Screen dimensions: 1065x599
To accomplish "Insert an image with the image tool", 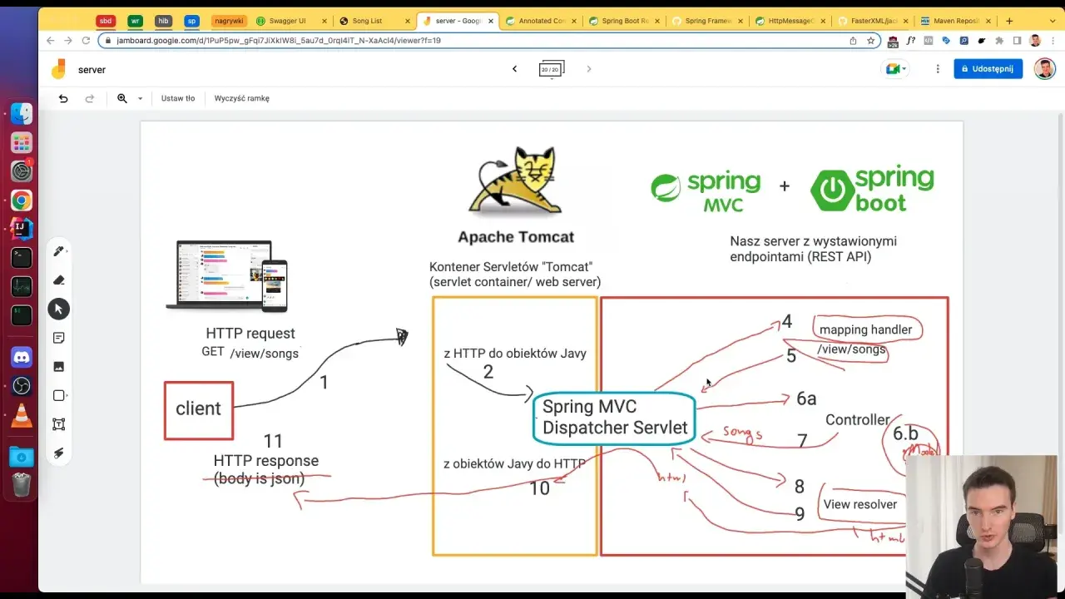I will tap(59, 366).
